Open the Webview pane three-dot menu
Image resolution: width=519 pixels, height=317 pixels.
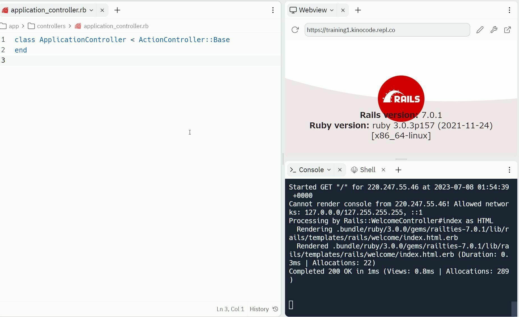click(509, 10)
